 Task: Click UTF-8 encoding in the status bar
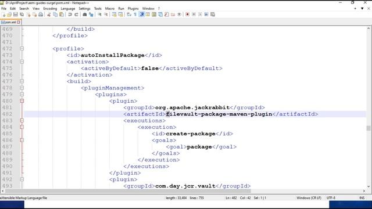[x=331, y=198]
